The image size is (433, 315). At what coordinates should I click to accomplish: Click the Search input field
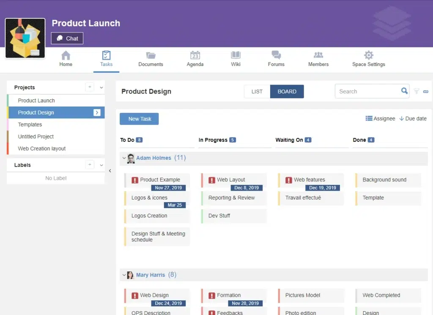(367, 91)
